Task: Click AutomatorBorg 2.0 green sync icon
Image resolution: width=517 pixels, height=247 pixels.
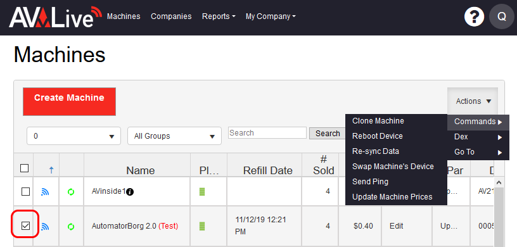Action: pyautogui.click(x=71, y=226)
